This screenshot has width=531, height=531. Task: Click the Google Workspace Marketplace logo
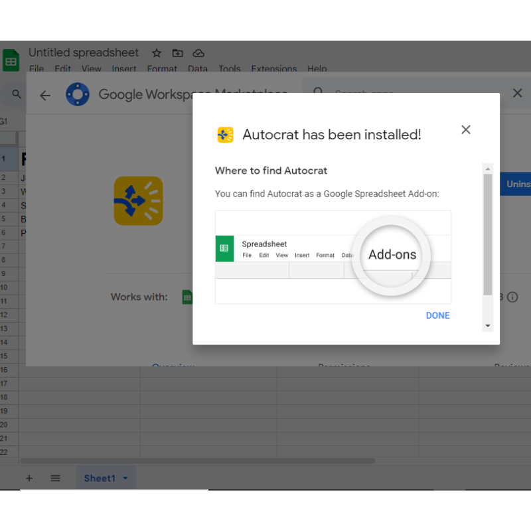tap(78, 94)
